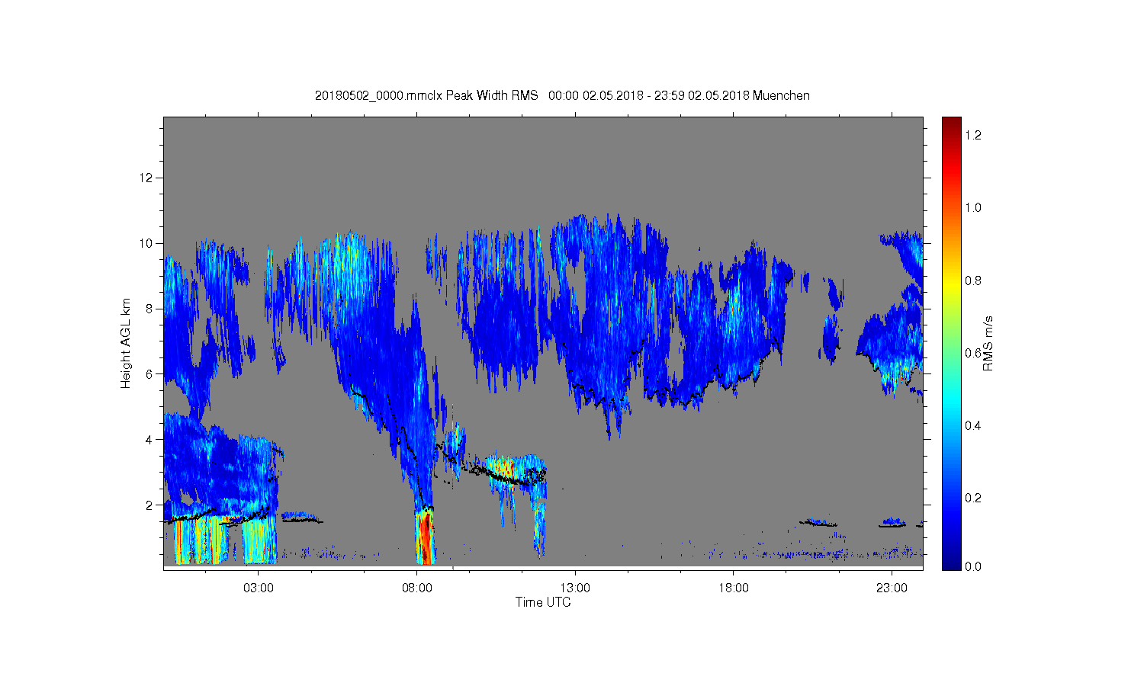Click the height axis tick label 8
Image resolution: width=1144 pixels, height=686 pixels.
(x=149, y=309)
